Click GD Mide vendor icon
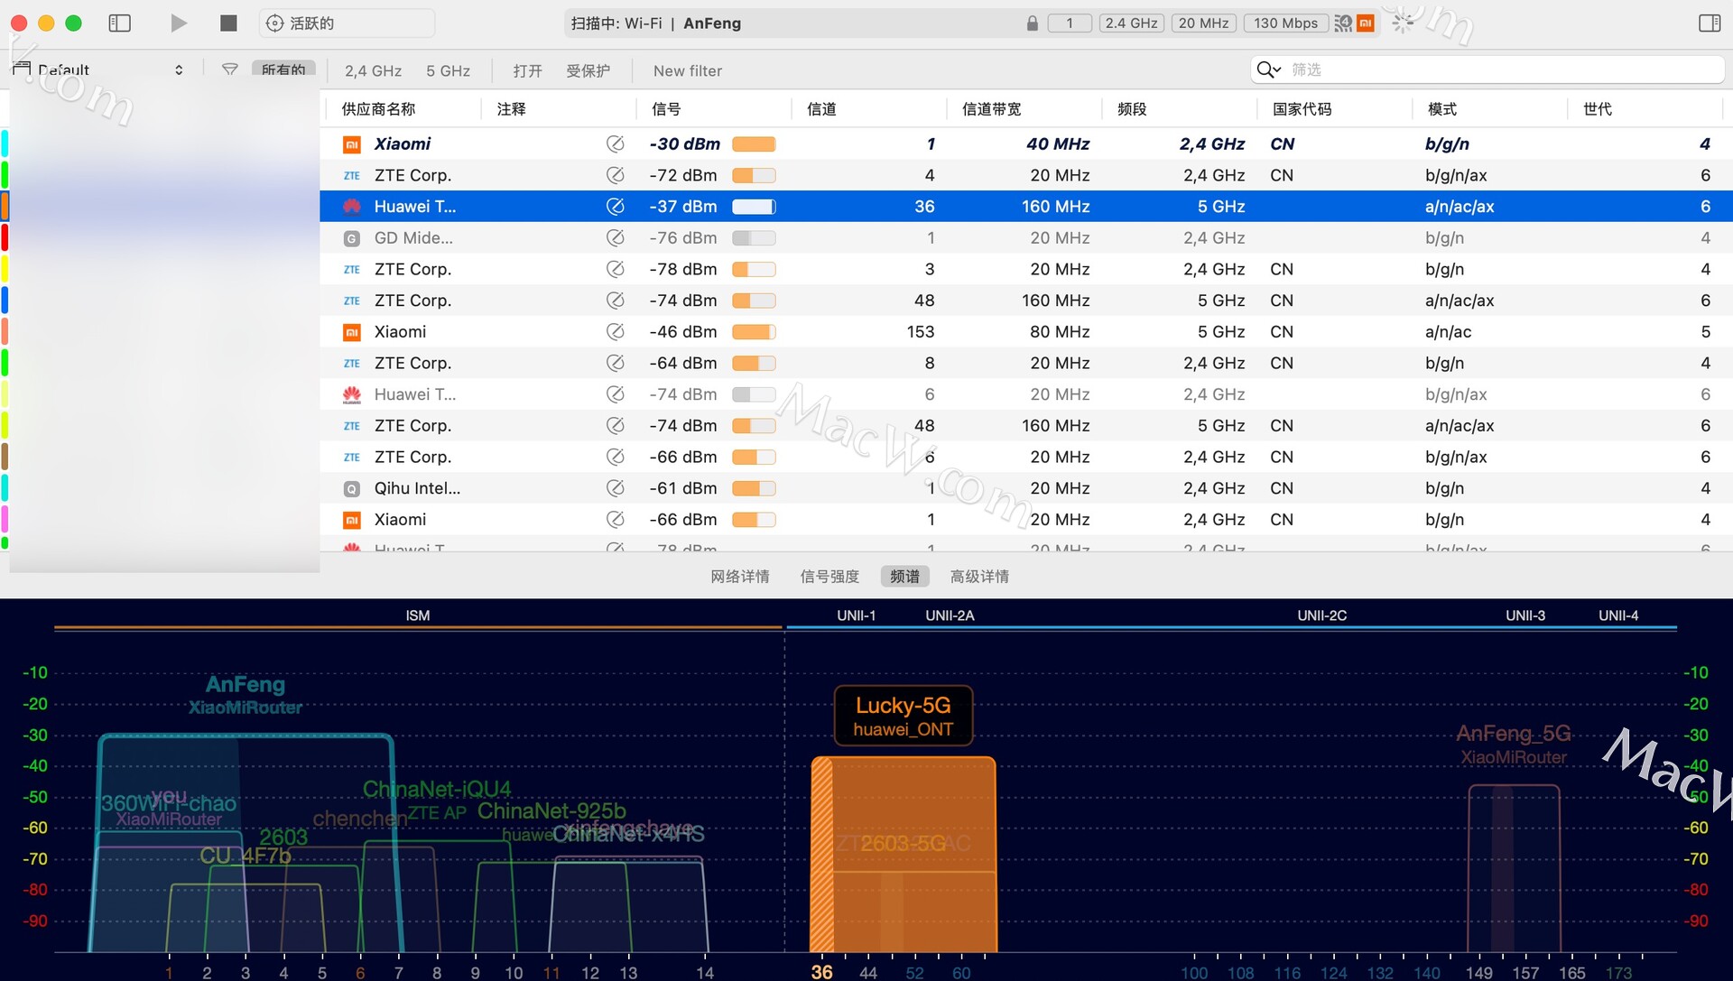Screen dimensions: 1733x981 tap(352, 238)
